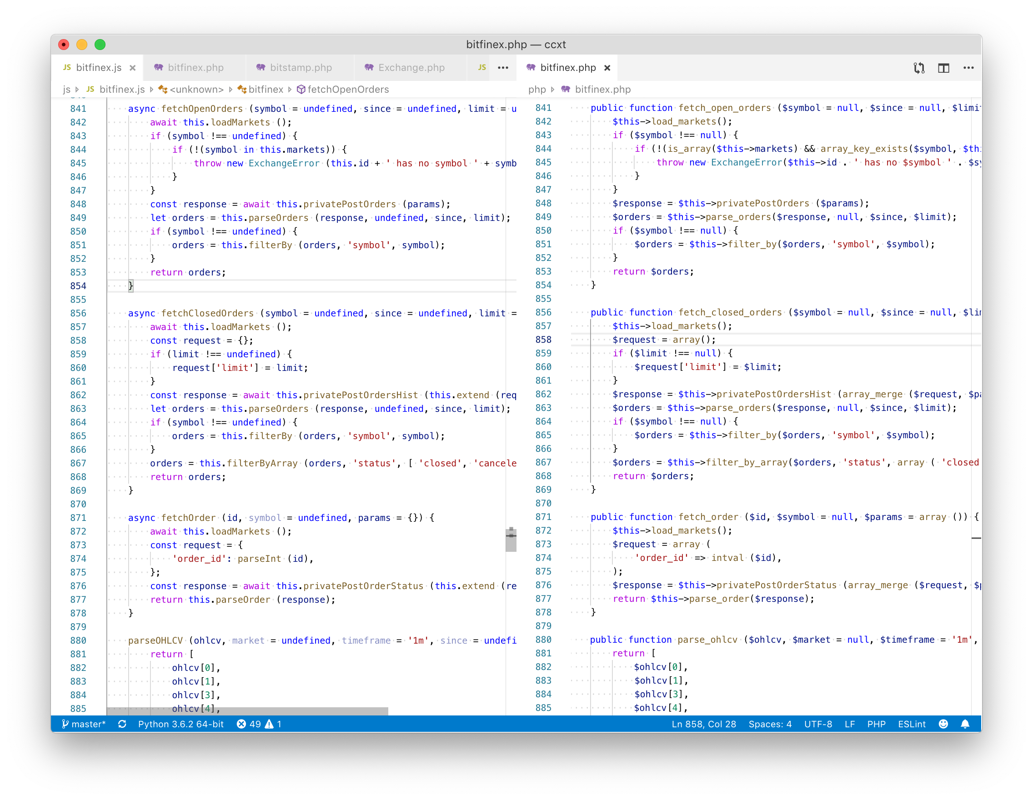
Task: Click js folder breadcrumb
Action: 67,90
